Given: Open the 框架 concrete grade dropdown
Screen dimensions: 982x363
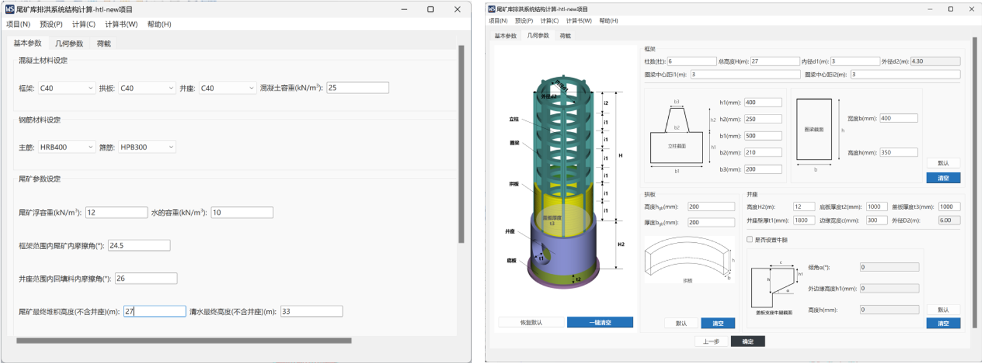Looking at the screenshot, I should click(66, 88).
